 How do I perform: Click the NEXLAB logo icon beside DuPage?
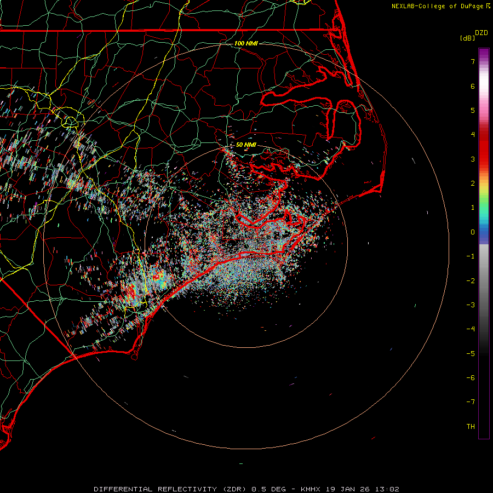[x=488, y=6]
